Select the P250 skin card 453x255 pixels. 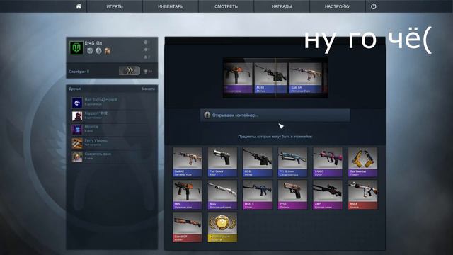pos(292,195)
